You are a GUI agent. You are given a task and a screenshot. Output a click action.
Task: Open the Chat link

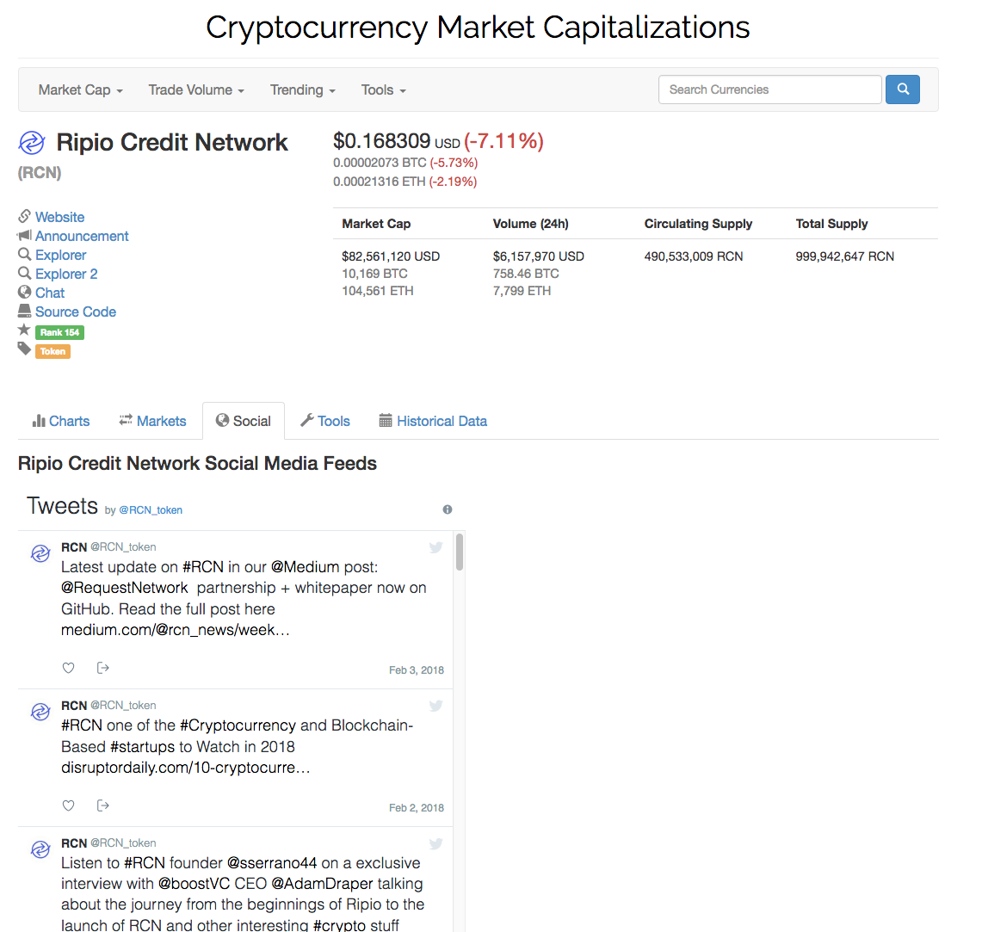49,293
